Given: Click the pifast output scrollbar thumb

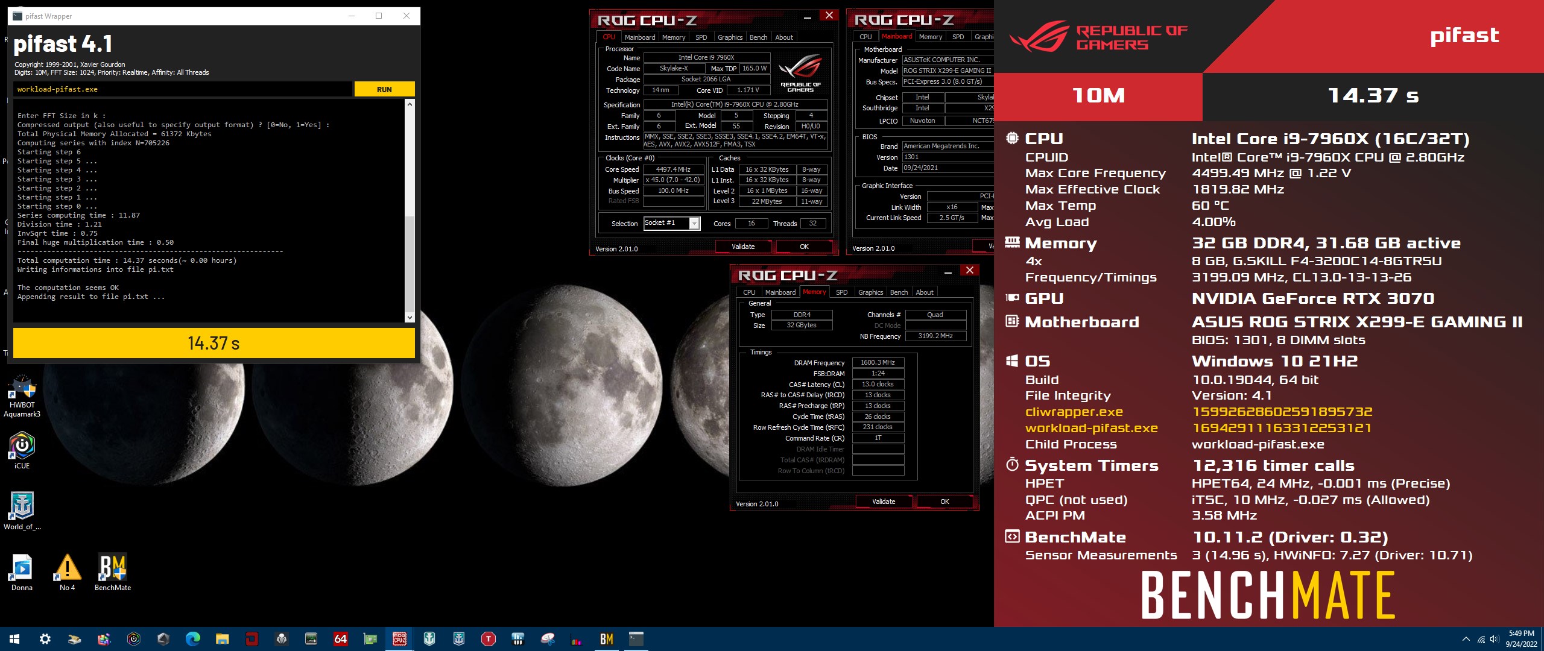Looking at the screenshot, I should click(410, 263).
